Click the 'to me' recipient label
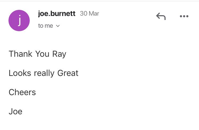Screen dimensions: 199x130 (x=46, y=26)
